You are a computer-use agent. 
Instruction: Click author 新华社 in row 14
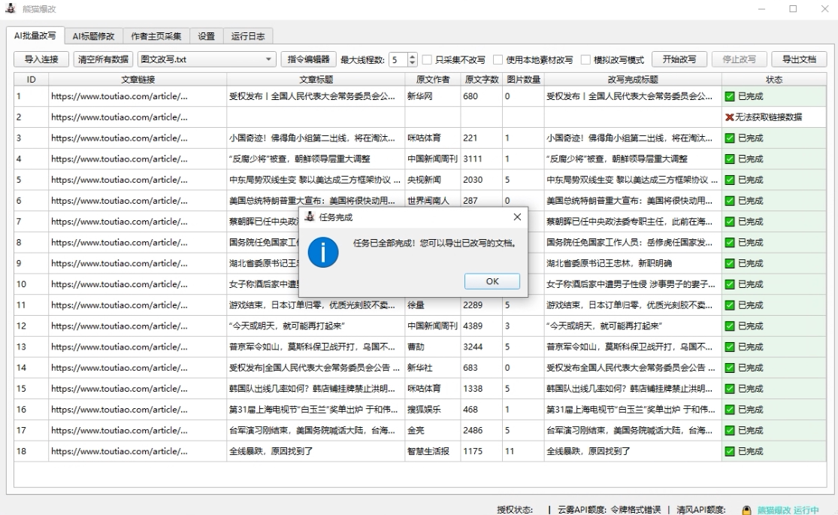click(432, 368)
